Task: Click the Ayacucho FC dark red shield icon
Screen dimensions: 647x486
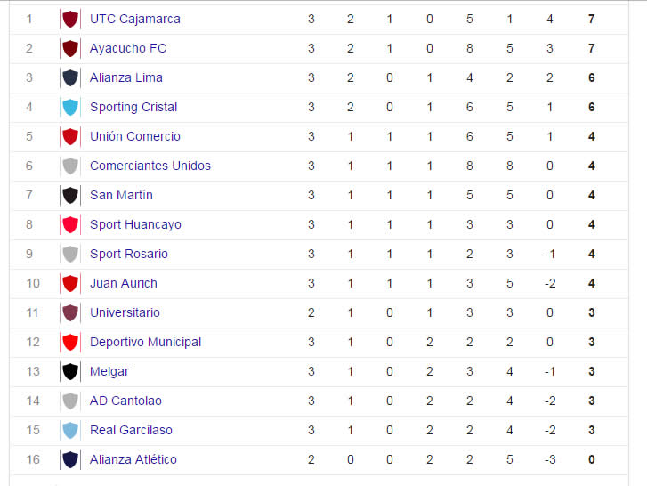Action: click(70, 48)
